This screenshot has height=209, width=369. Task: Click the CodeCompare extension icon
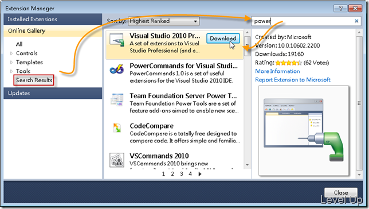117,128
